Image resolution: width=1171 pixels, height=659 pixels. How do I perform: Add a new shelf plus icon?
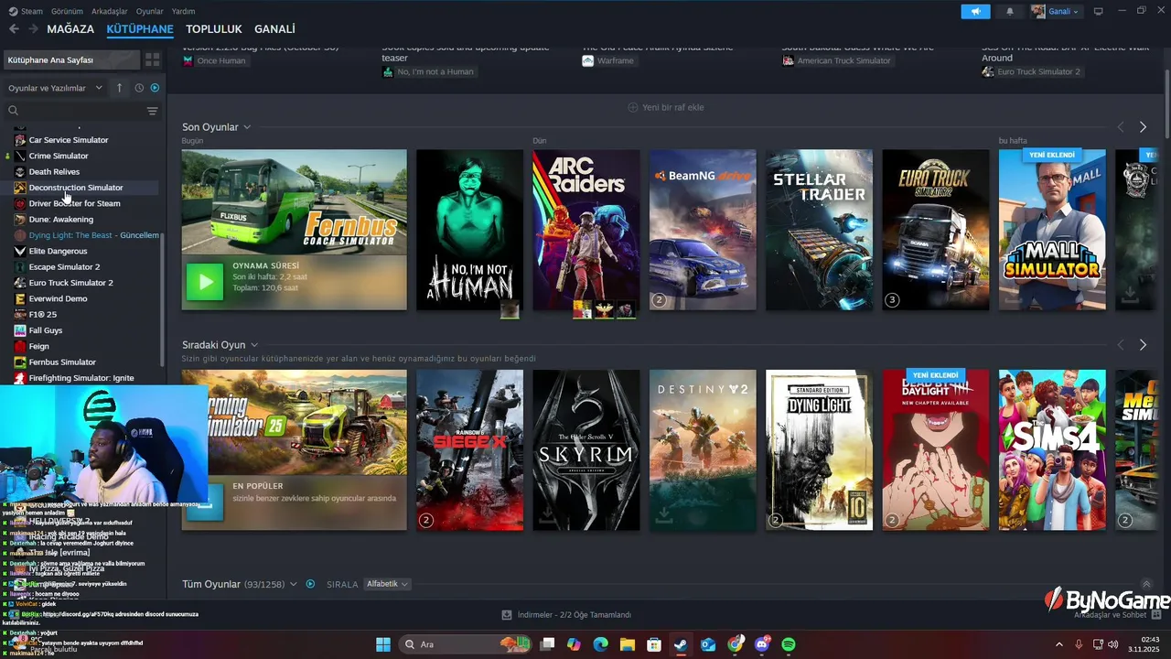tap(632, 107)
